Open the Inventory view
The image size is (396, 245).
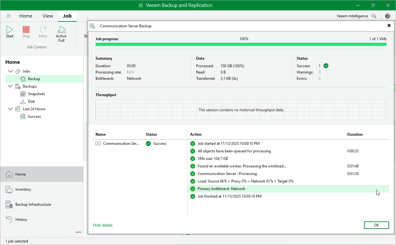(23, 189)
